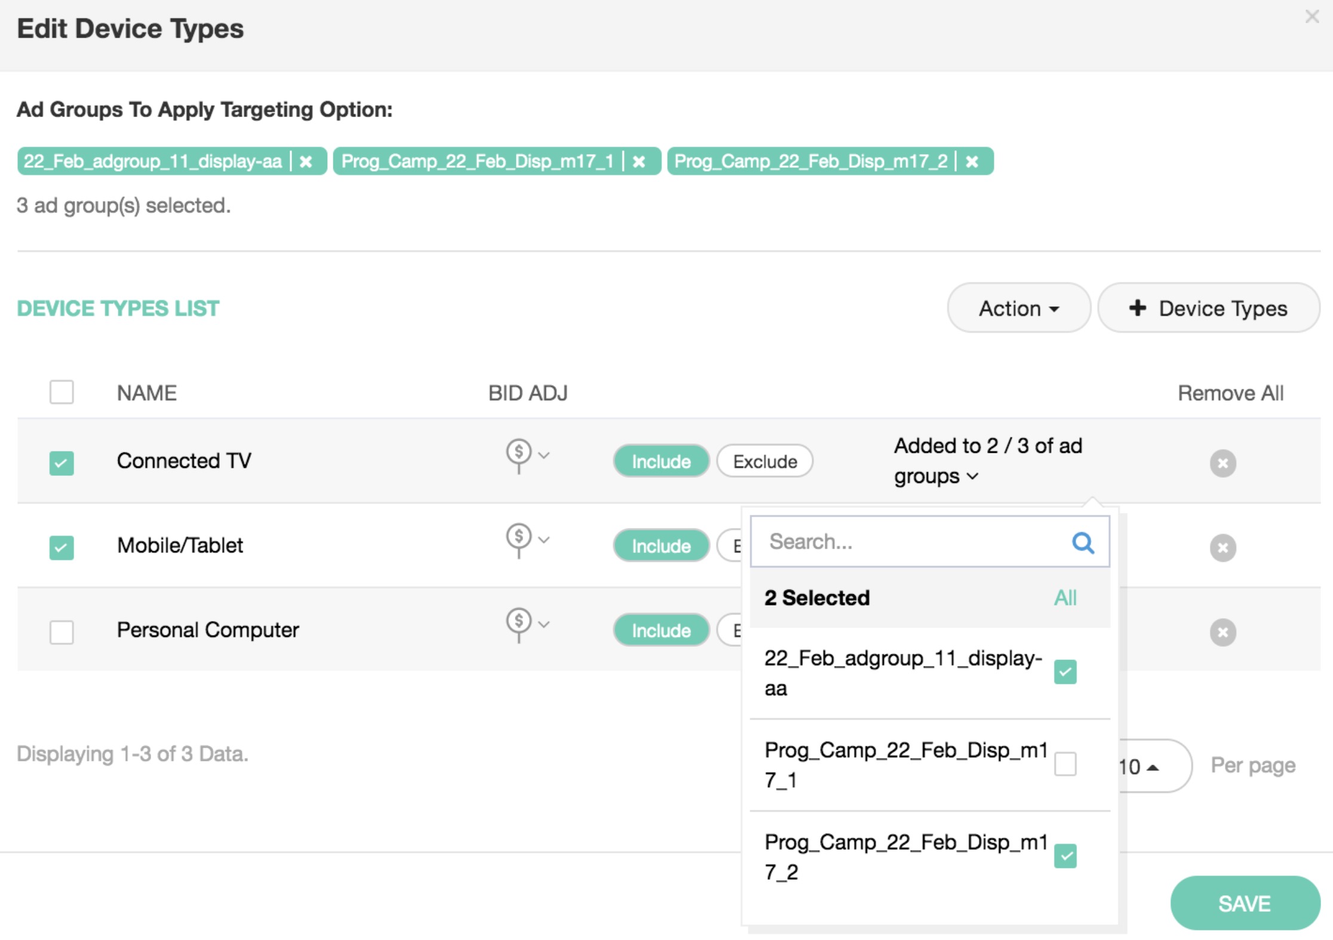Add new Device Types
Viewport: 1333px width, 940px height.
tap(1209, 308)
